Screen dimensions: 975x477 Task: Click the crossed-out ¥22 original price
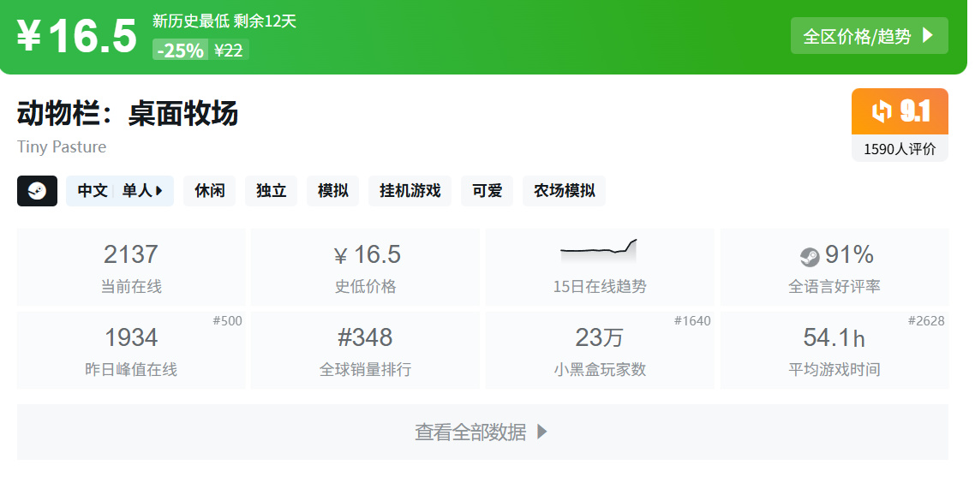(x=229, y=51)
